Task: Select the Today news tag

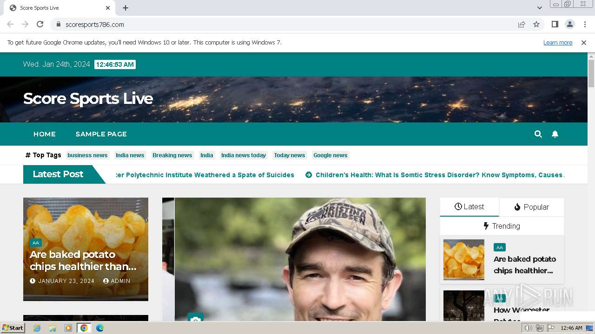Action: (290, 155)
